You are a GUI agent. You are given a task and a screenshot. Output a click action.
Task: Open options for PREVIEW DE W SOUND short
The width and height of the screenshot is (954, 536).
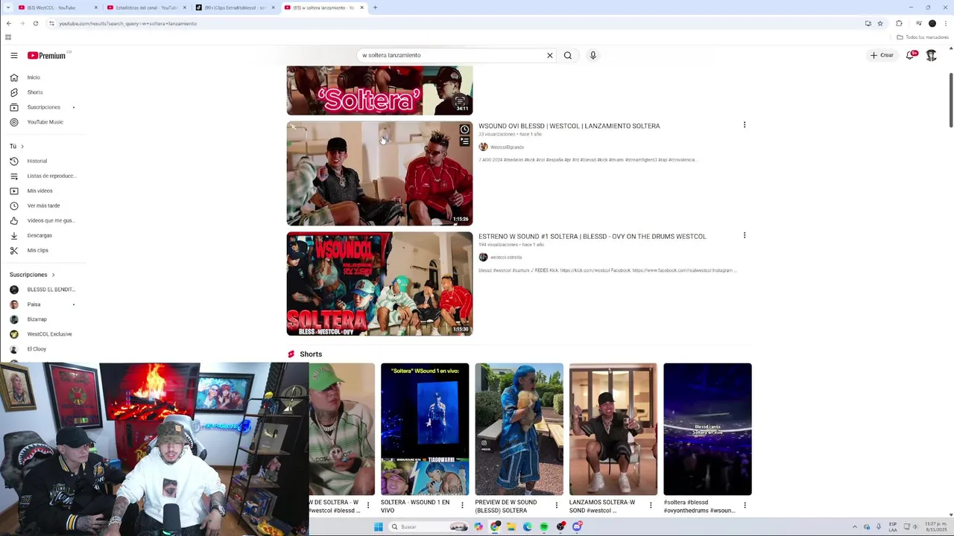point(556,505)
